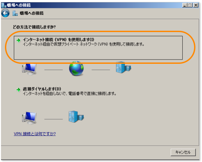
Task: Close the 職場への接続 dialog
Action: (196, 5)
